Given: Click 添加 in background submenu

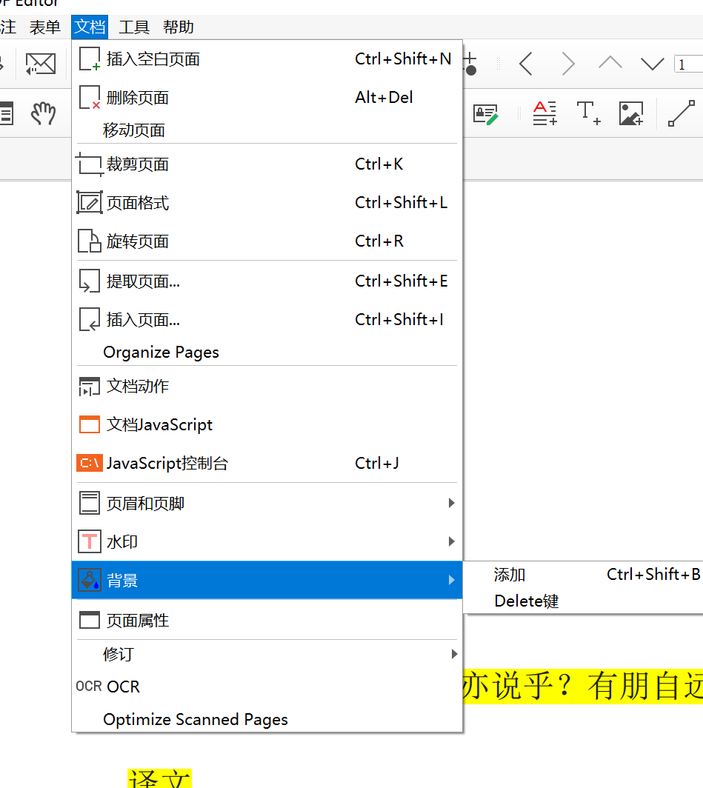Looking at the screenshot, I should click(583, 575).
